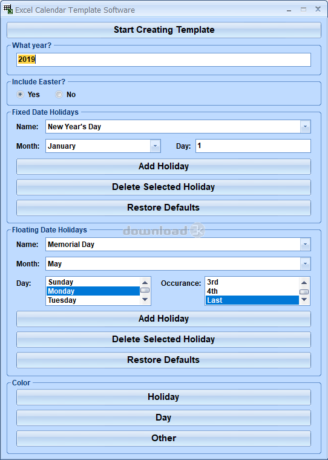The height and width of the screenshot is (460, 328).
Task: Click the Occurance list scroll-up arrow
Action: tap(304, 283)
